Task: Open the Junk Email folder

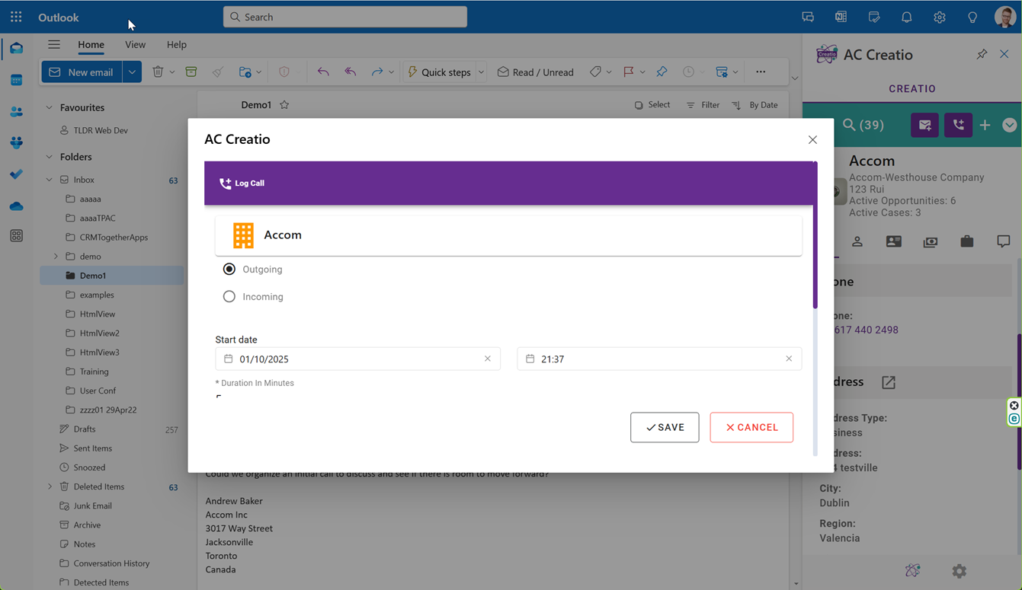Action: (x=93, y=505)
